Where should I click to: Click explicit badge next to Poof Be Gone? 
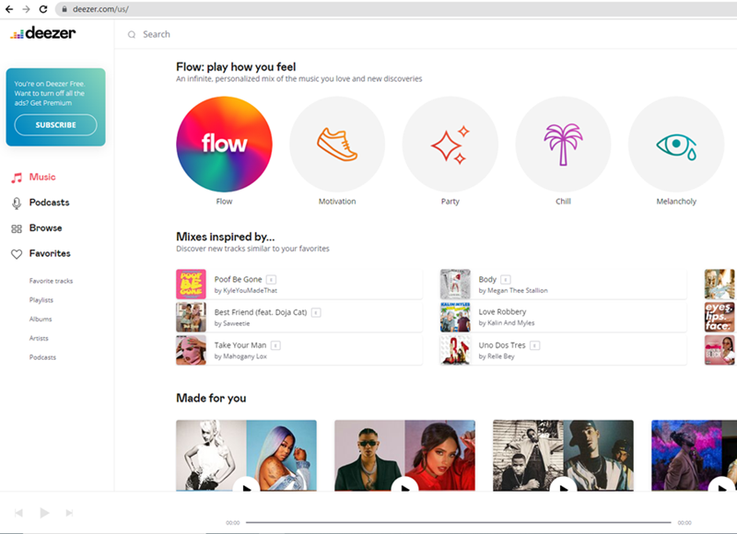click(x=271, y=280)
